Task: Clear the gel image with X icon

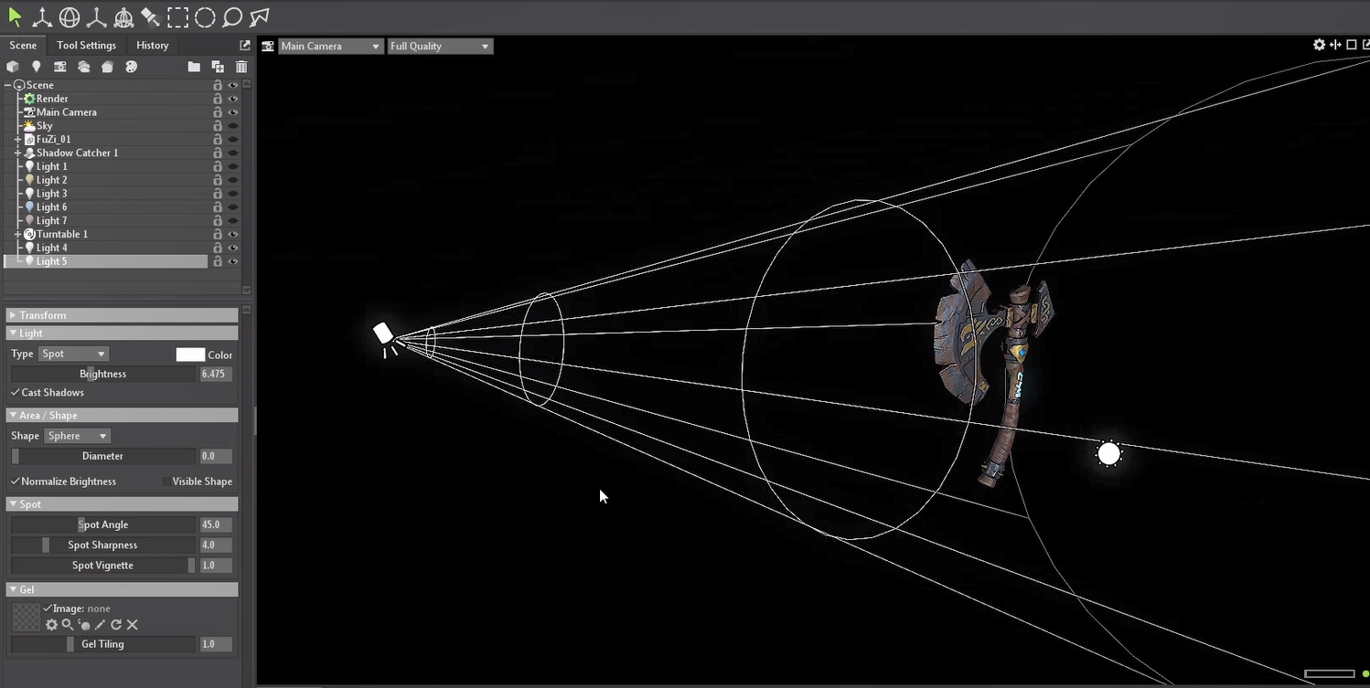Action: click(x=133, y=625)
